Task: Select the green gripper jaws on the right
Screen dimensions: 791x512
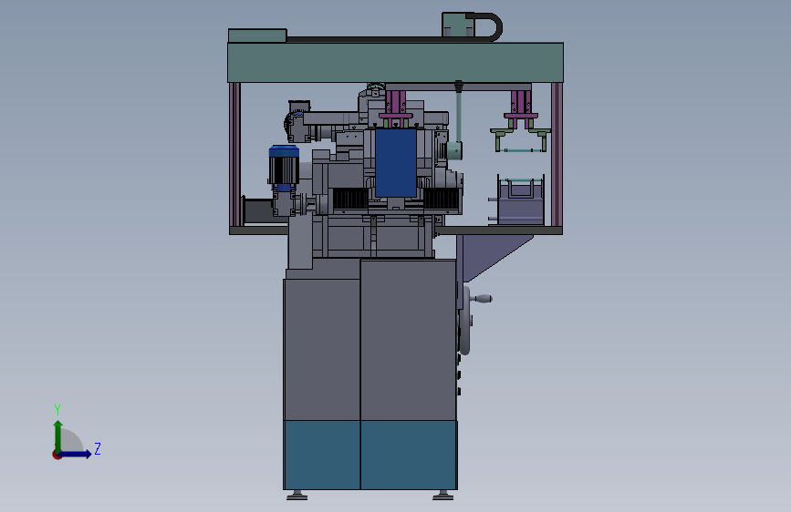Action: [x=520, y=140]
